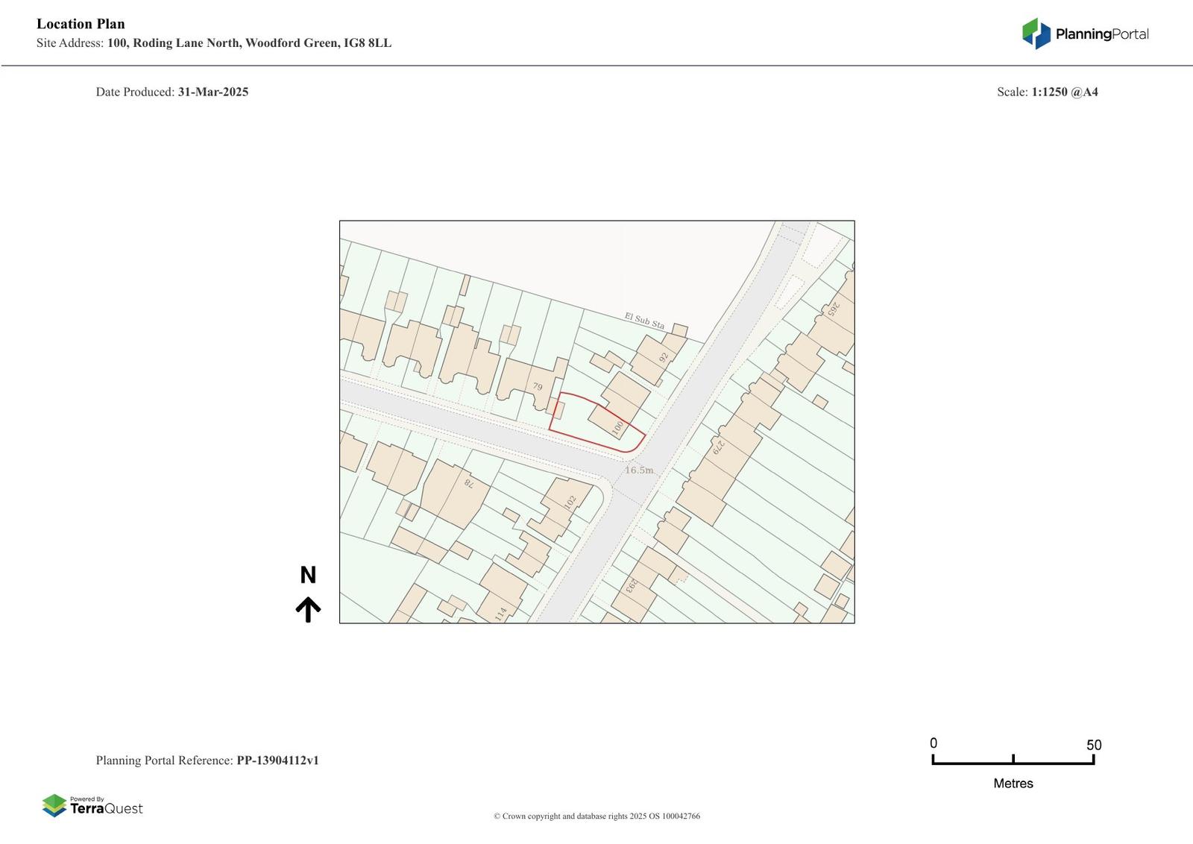Screen dimensions: 1193x844
Task: Click the date produced 31-Mar-2025 text
Action: [213, 92]
